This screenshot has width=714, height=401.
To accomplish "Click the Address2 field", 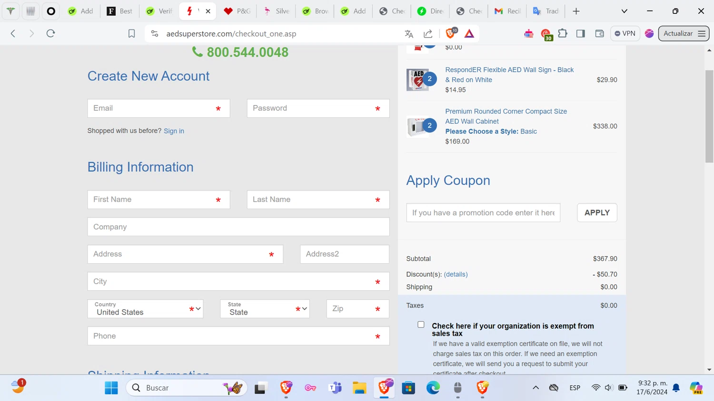I will pos(345,254).
